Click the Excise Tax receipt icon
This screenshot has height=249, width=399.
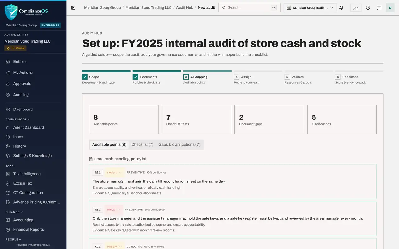point(8,183)
